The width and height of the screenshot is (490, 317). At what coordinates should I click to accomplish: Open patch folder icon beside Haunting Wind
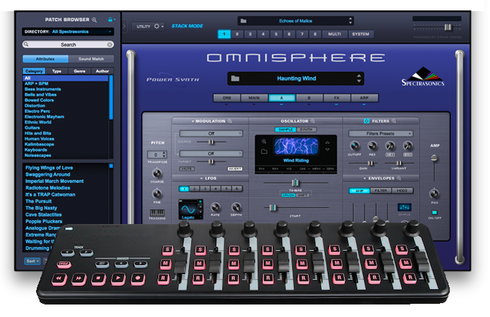tap(235, 78)
